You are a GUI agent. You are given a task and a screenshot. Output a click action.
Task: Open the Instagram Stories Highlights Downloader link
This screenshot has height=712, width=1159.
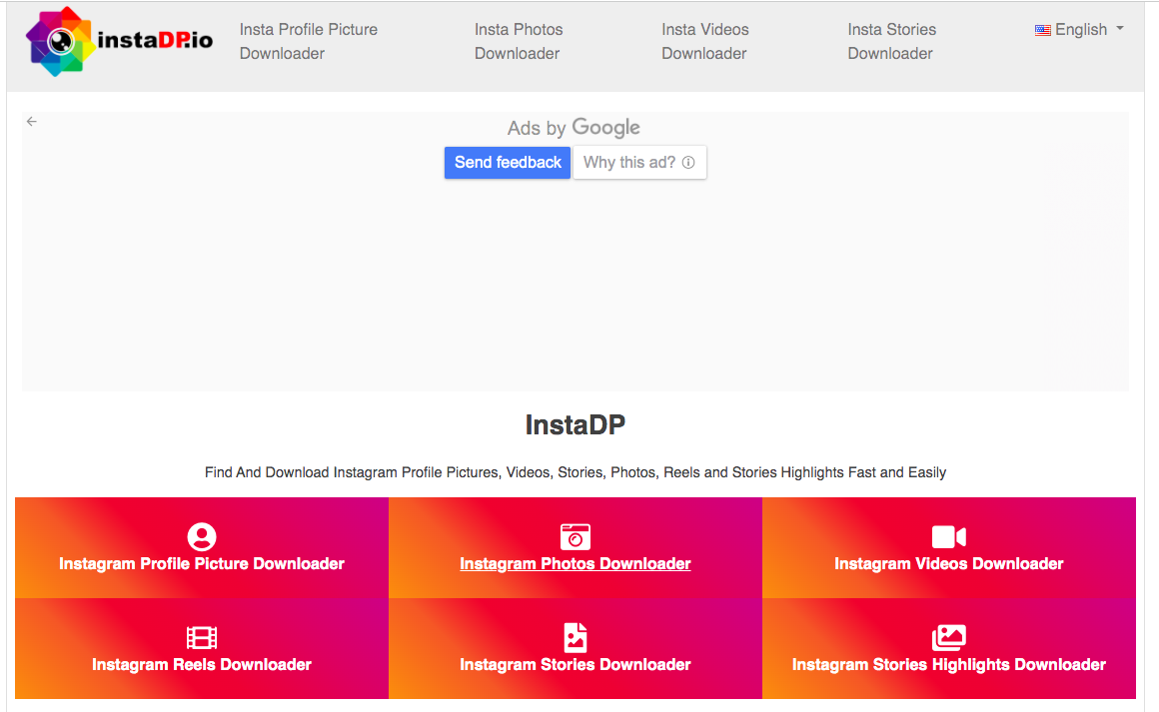949,664
